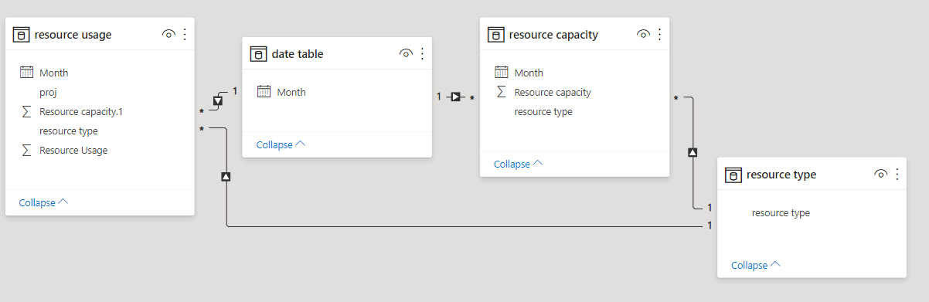929x302 pixels.
Task: Collapse the resource capacity table card
Action: coord(519,164)
